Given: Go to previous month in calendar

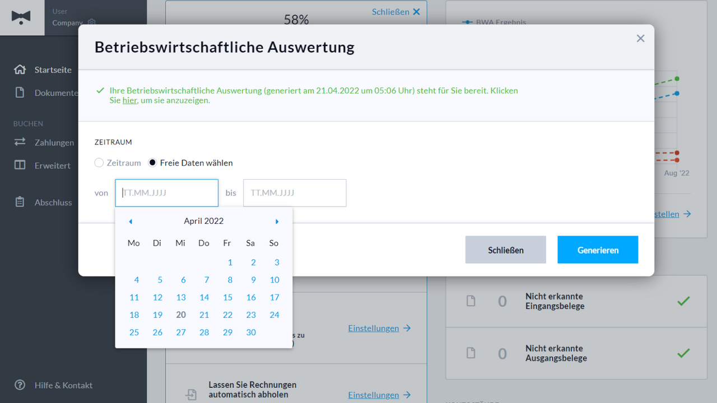Looking at the screenshot, I should [131, 222].
